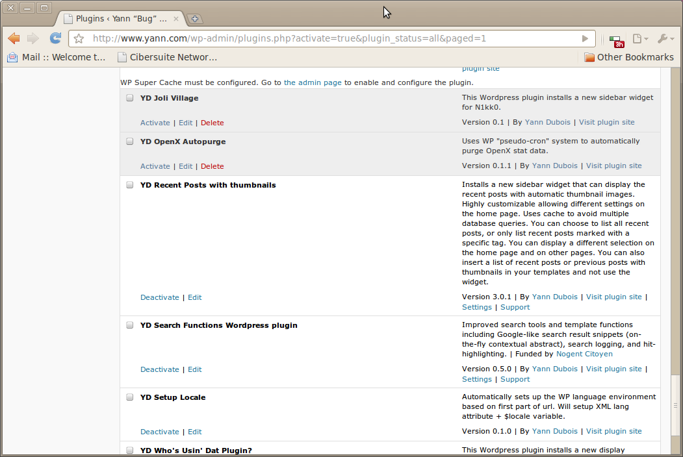
Task: Open Yann Dubois link for YD Setup Locale
Action: click(554, 431)
